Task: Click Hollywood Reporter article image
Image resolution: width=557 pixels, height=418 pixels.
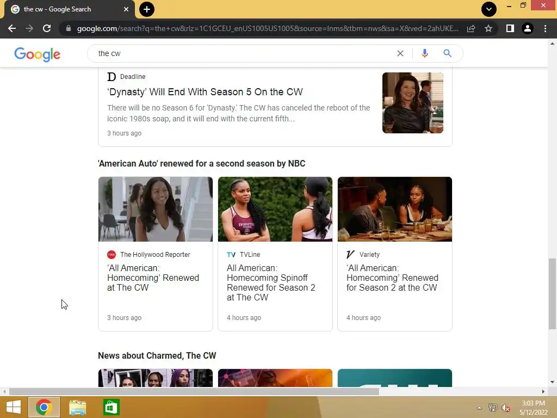Action: point(156,210)
